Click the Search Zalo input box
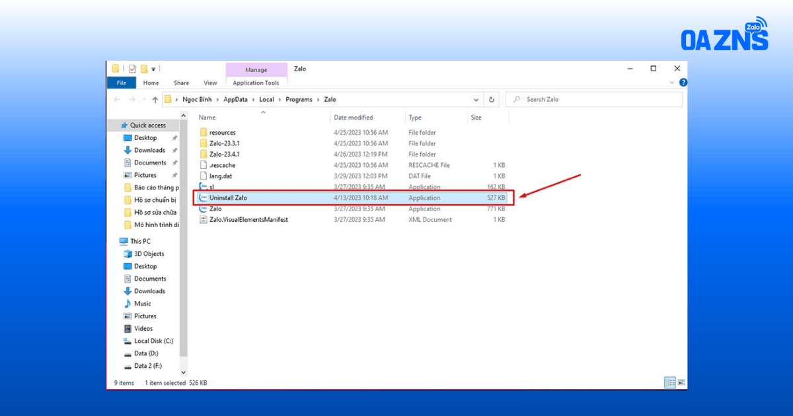The height and width of the screenshot is (416, 793). [594, 100]
